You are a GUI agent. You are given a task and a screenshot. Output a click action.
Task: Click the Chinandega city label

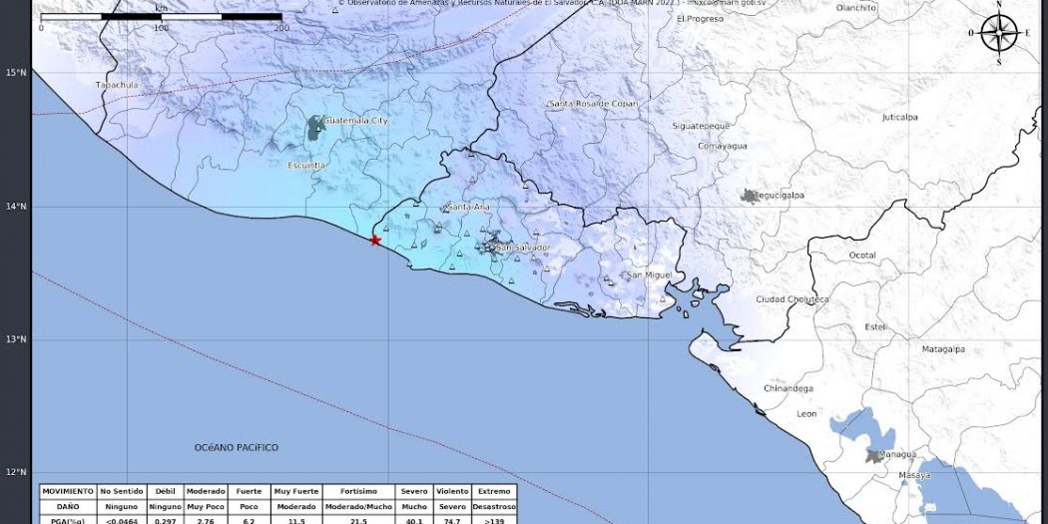click(787, 388)
